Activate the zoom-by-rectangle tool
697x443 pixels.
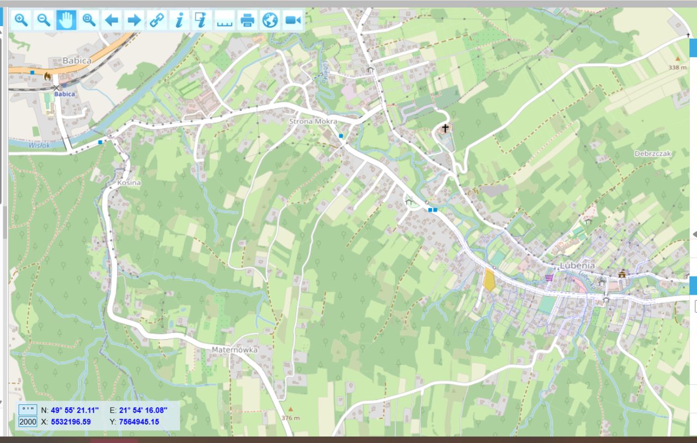pyautogui.click(x=88, y=20)
